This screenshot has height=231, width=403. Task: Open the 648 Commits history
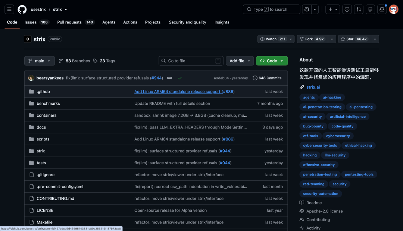[x=267, y=78]
